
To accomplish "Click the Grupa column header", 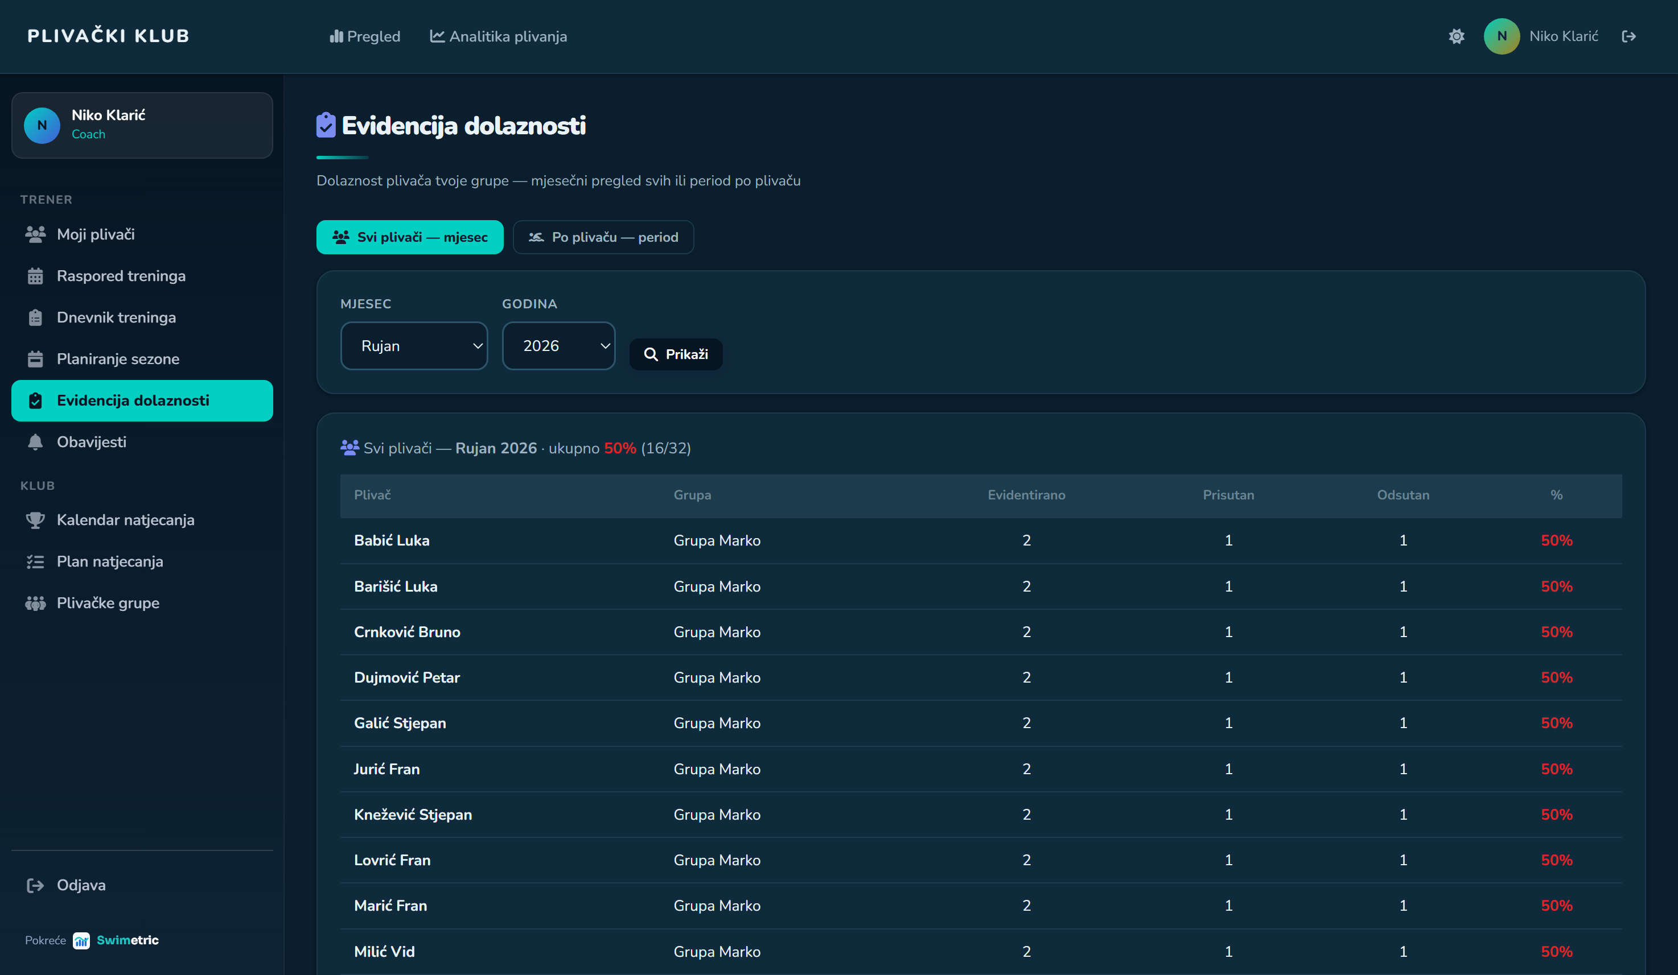I will tap(692, 495).
